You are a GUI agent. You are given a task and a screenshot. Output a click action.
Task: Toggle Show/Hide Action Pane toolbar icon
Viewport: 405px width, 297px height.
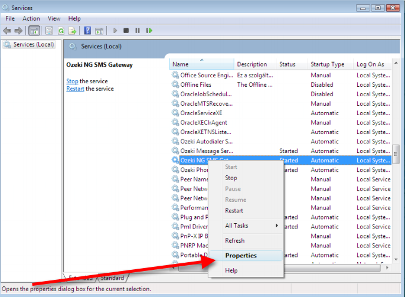point(99,31)
